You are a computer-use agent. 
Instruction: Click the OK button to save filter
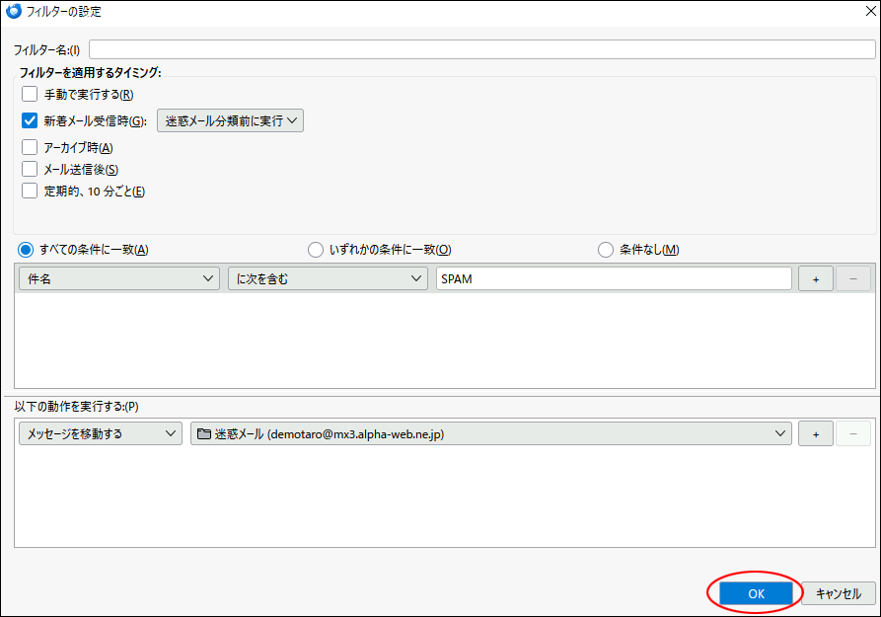(x=756, y=593)
